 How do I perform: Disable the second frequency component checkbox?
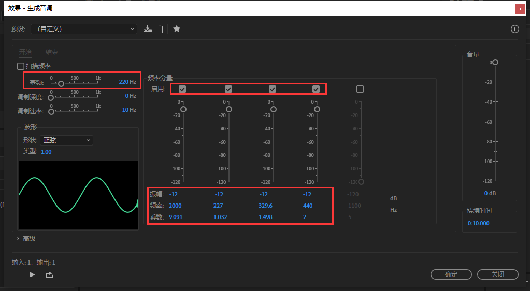(228, 89)
